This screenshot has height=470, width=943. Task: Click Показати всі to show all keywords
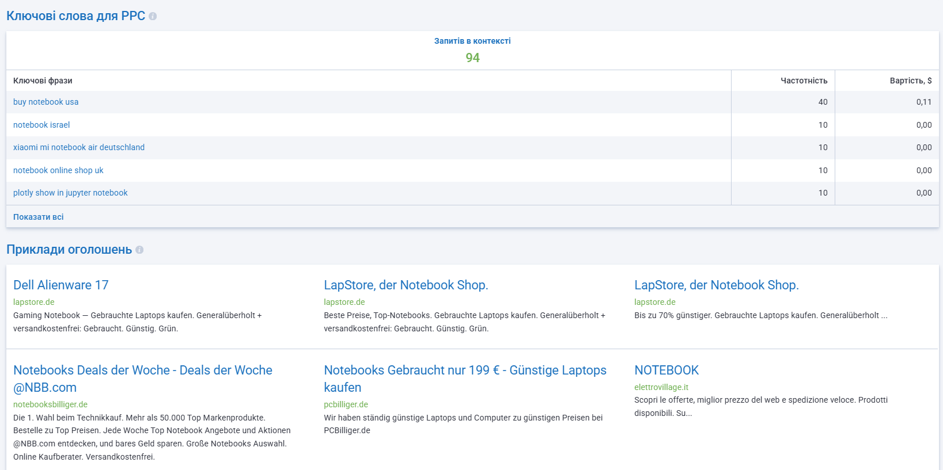point(38,217)
